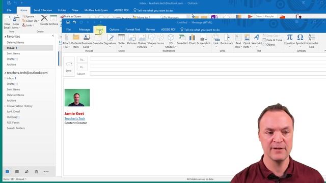Open Conversation History folder
The height and width of the screenshot is (183, 326).
tap(19, 106)
